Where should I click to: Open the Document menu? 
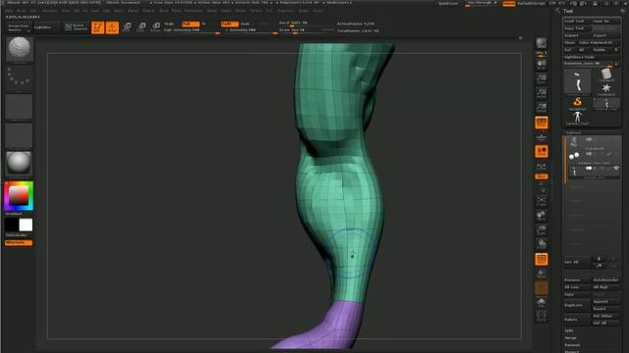[x=49, y=11]
